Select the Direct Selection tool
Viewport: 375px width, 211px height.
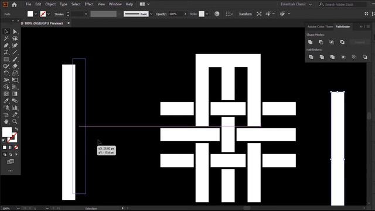click(x=15, y=32)
